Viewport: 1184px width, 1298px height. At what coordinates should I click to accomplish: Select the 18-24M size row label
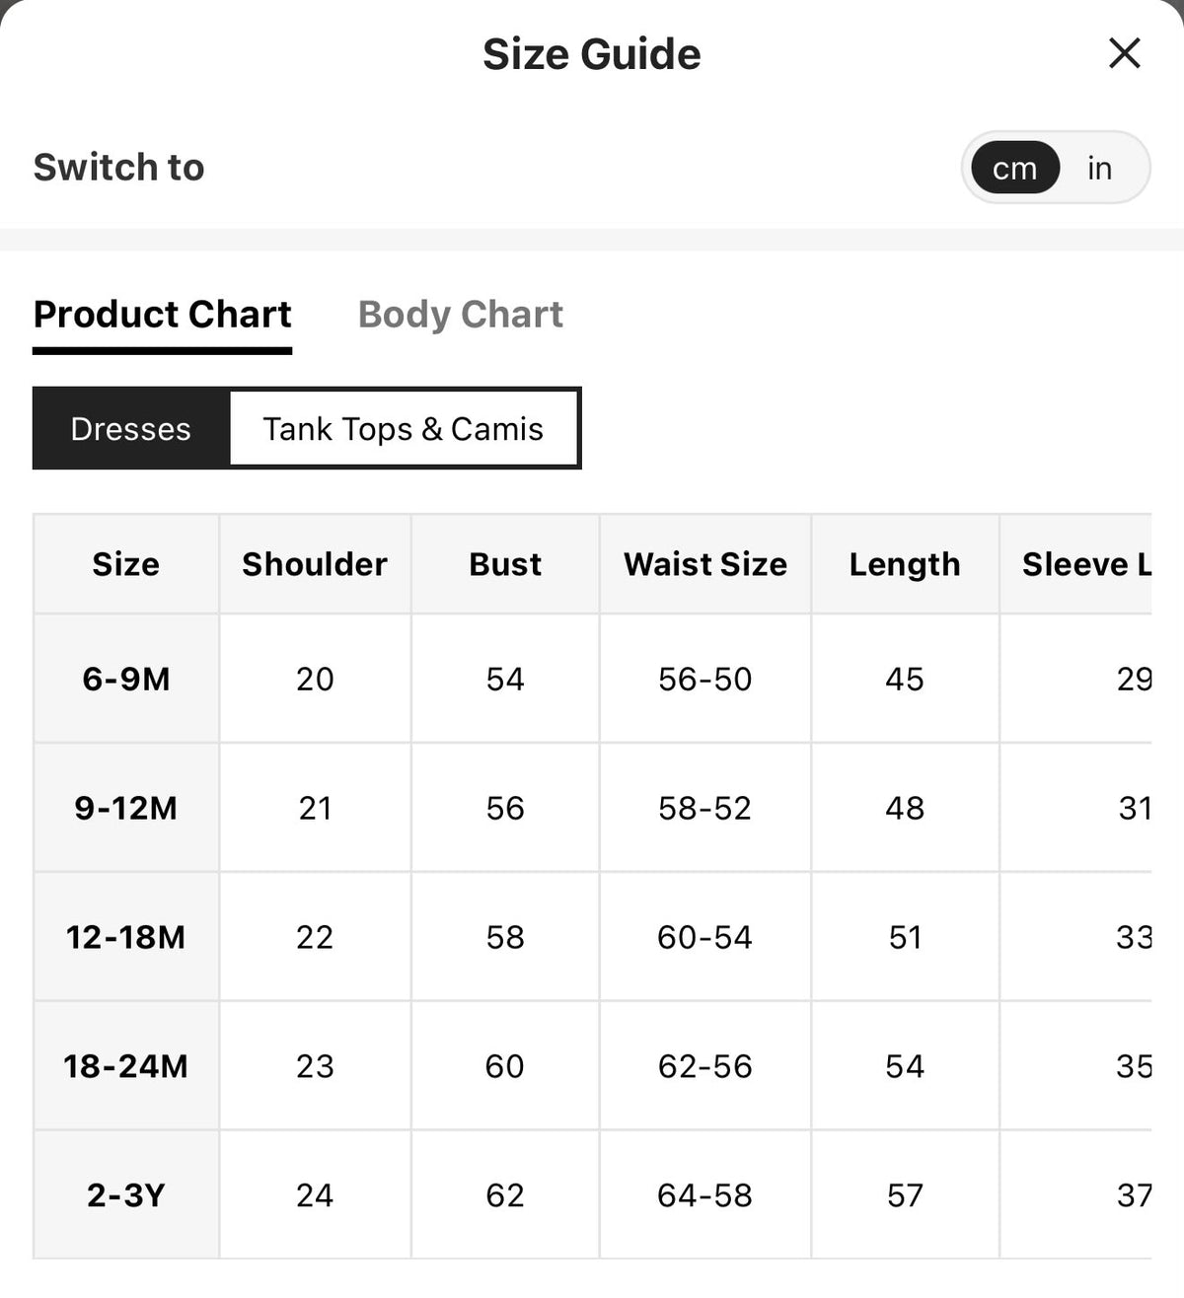click(x=126, y=1066)
